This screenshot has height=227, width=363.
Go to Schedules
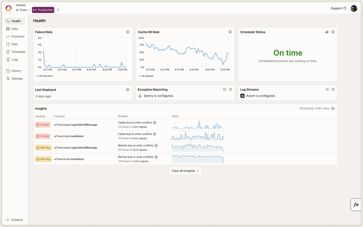pos(15,52)
